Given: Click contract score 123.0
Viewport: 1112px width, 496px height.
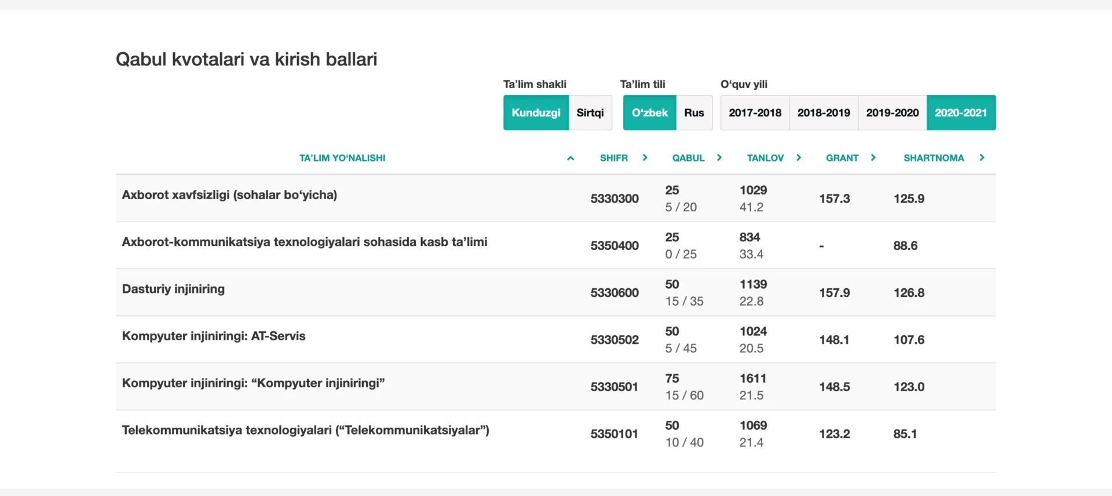Looking at the screenshot, I should pos(909,387).
